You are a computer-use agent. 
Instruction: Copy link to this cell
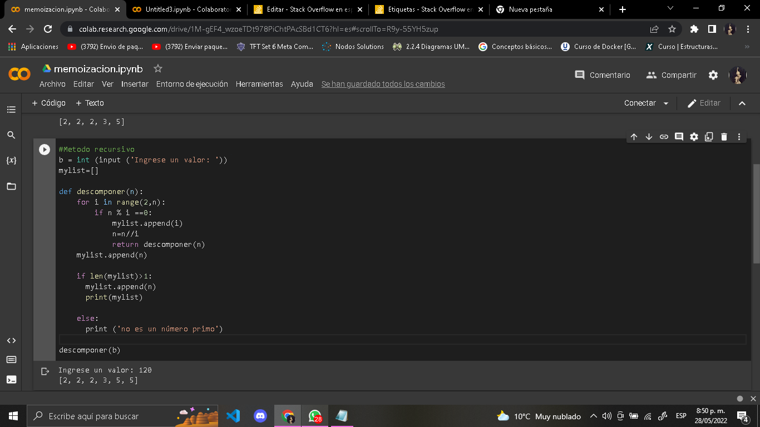tap(664, 137)
